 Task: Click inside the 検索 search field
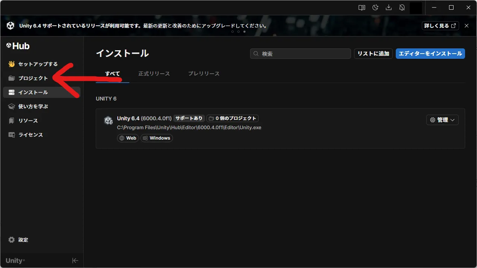[x=300, y=53]
